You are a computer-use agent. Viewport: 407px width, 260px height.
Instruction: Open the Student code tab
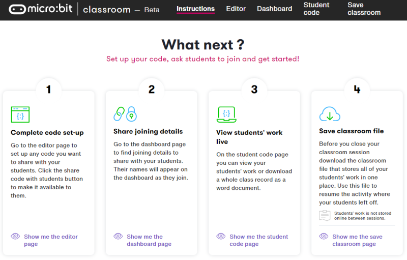(x=316, y=9)
